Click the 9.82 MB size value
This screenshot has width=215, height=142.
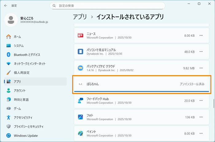pyautogui.click(x=189, y=68)
